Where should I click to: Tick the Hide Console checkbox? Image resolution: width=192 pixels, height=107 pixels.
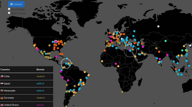9,13
